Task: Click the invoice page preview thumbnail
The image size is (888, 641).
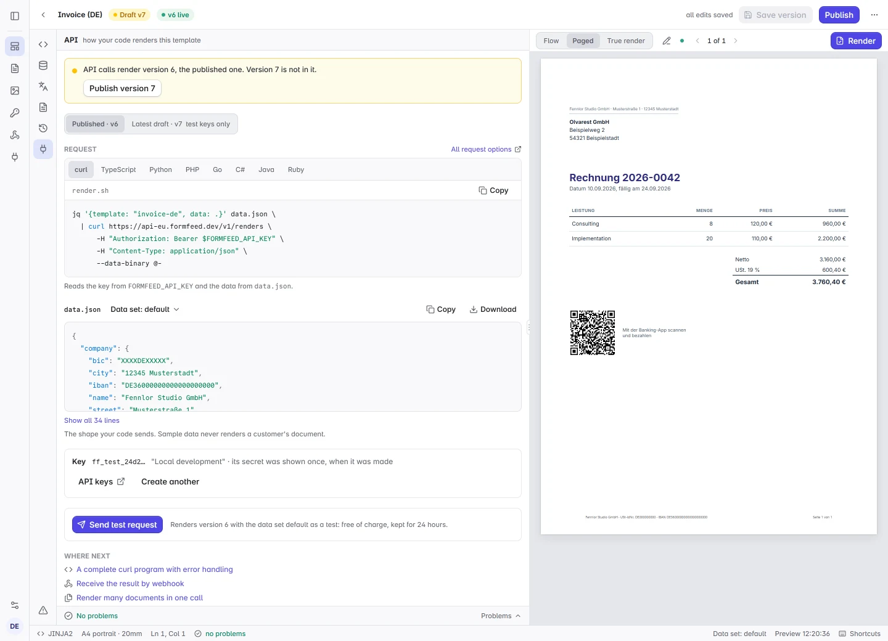Action: pos(709,296)
